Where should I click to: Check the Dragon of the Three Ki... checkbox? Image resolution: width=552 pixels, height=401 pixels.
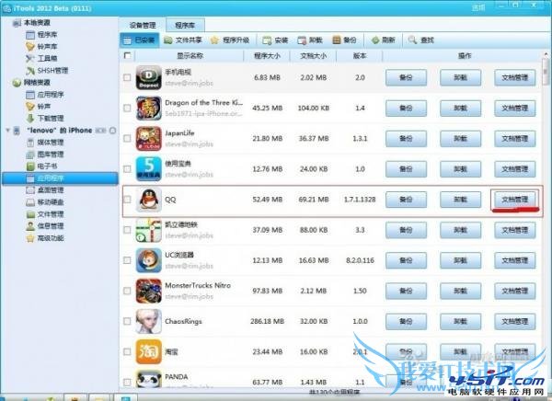coord(128,109)
